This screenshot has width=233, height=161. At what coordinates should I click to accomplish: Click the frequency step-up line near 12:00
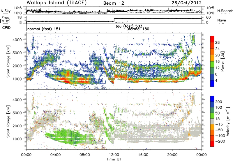(114, 20)
